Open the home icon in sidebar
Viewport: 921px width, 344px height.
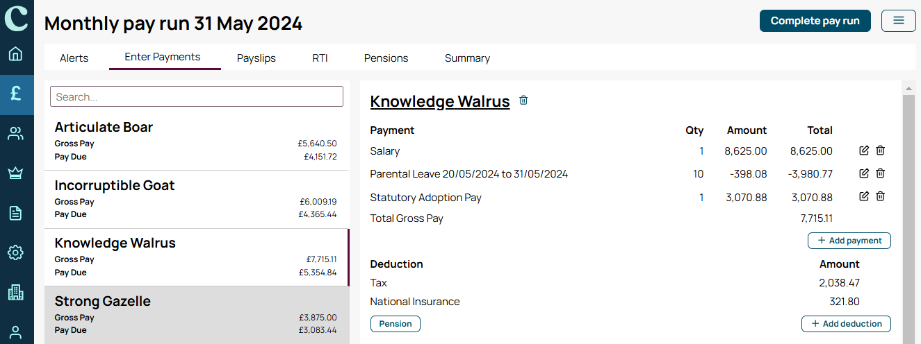(15, 54)
